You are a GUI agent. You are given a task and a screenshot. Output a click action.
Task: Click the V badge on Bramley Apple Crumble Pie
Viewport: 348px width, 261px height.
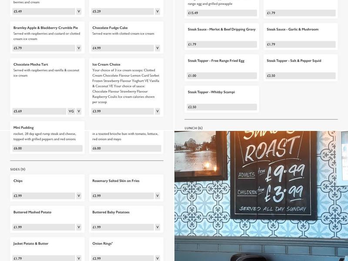(79, 48)
